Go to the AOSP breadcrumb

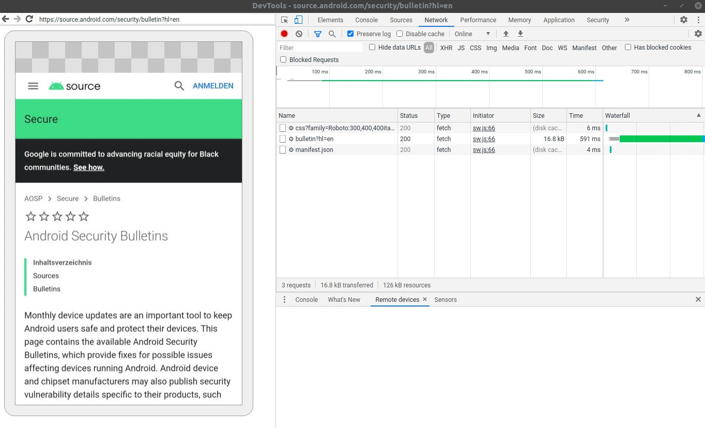click(33, 198)
